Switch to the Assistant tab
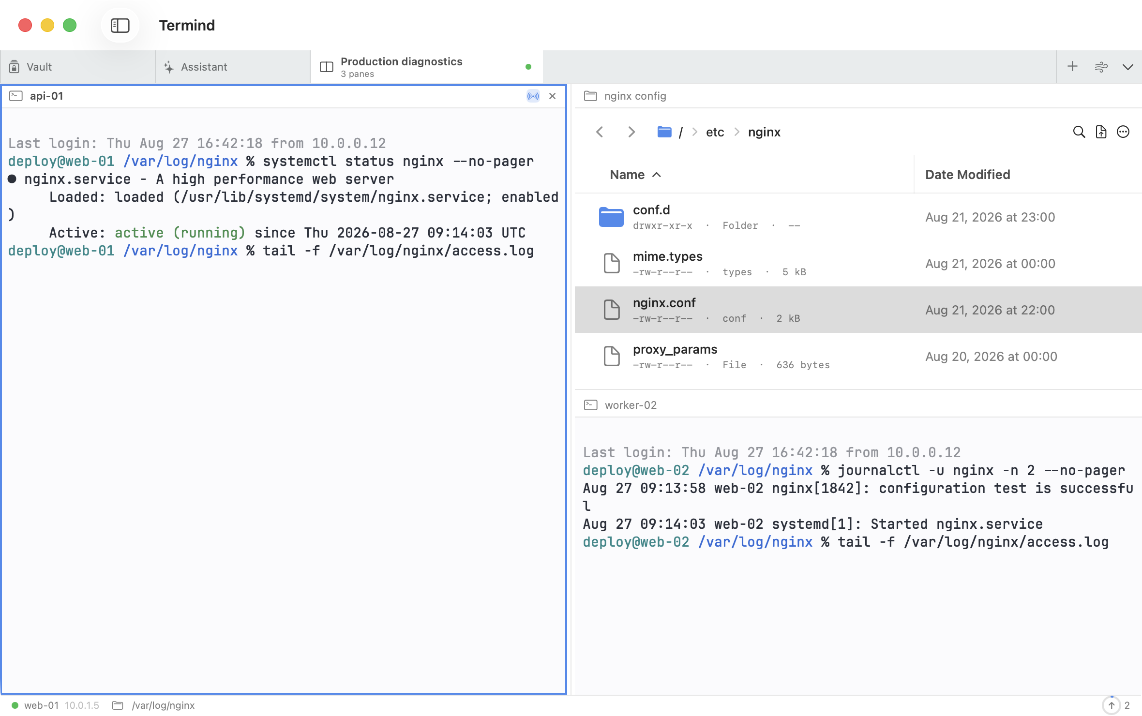 click(233, 67)
